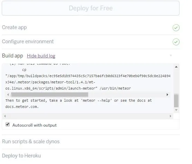Click the Create app green checkmark icon
The width and height of the screenshot is (192, 164).
(176, 28)
